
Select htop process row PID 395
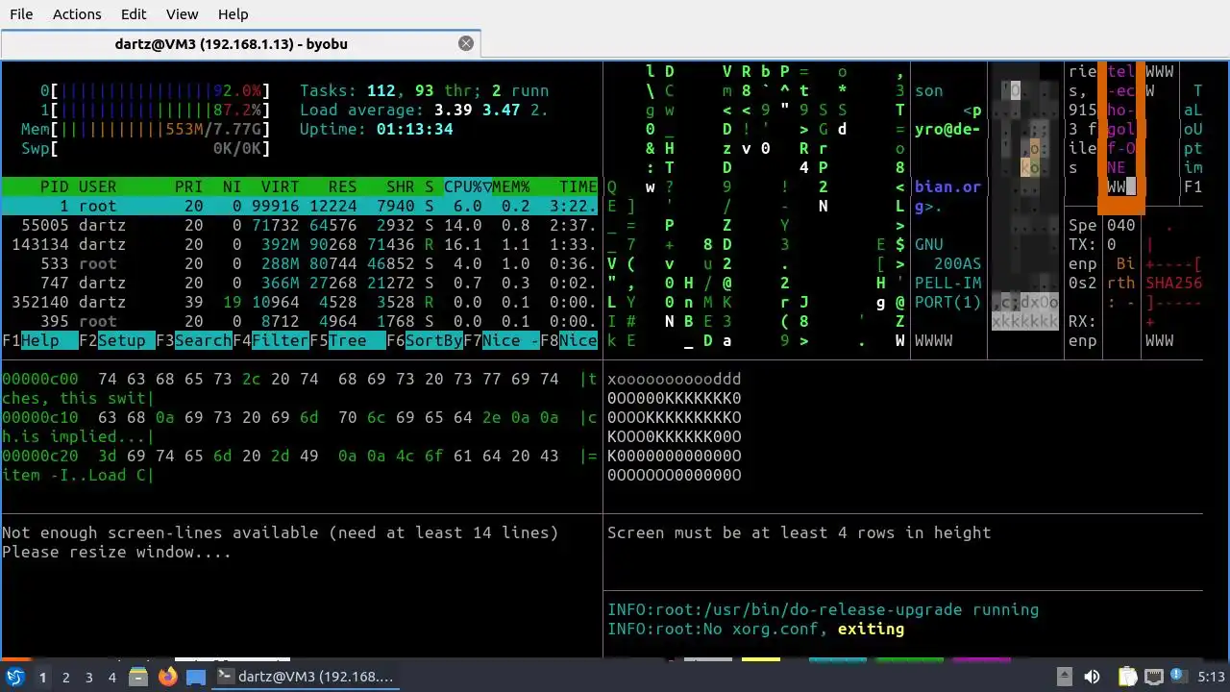click(x=300, y=321)
